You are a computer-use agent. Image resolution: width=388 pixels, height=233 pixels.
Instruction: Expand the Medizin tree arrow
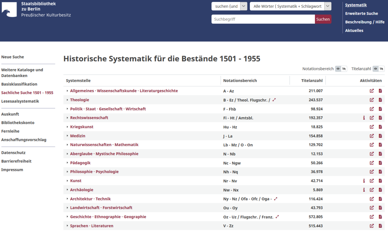pyautogui.click(x=67, y=136)
